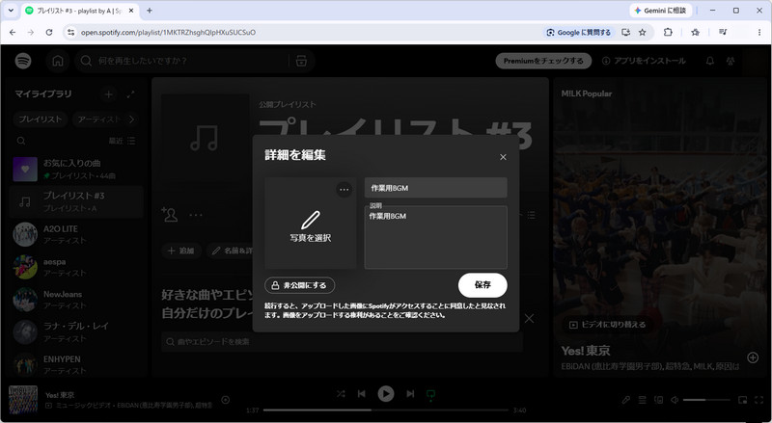Open notifications bell in Spotify header
This screenshot has height=423, width=772.
710,61
